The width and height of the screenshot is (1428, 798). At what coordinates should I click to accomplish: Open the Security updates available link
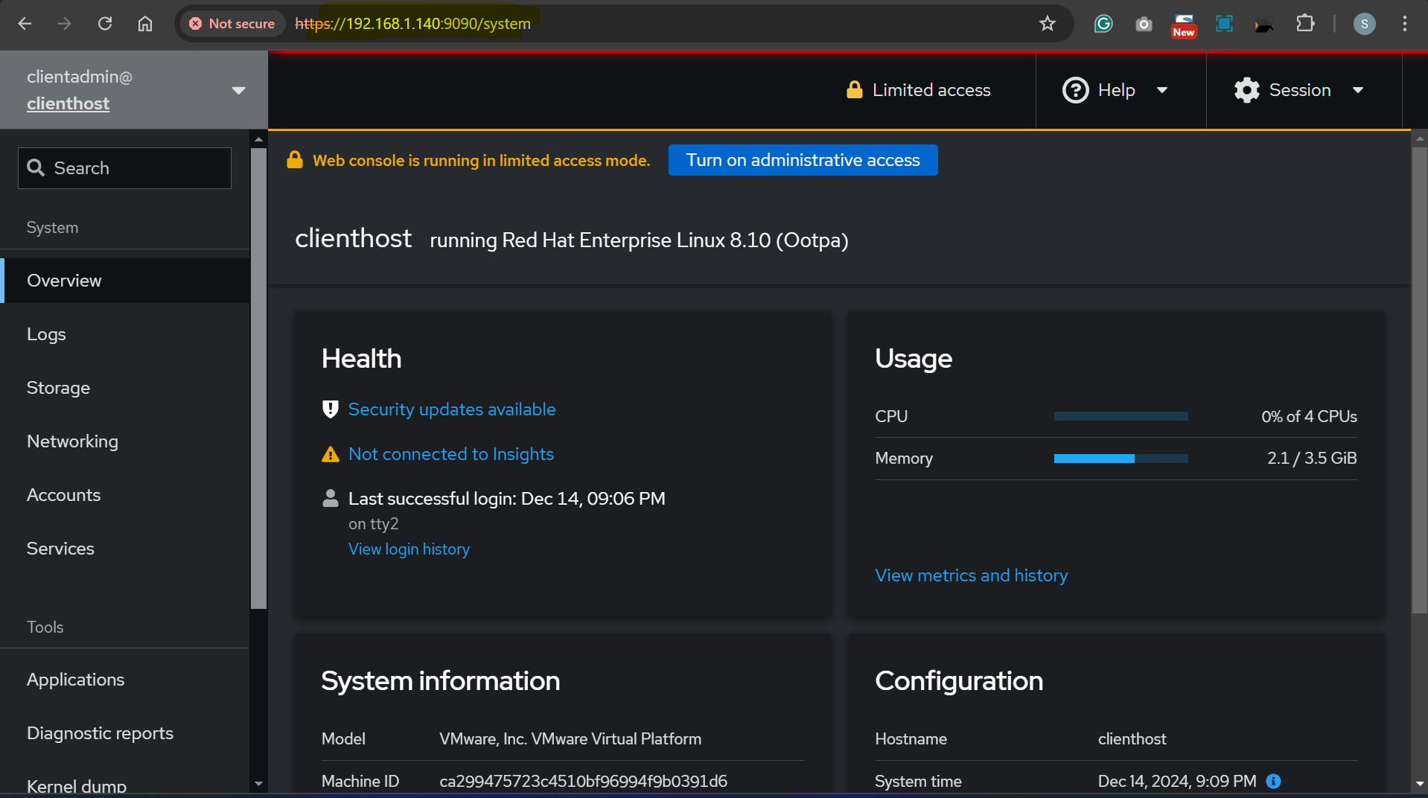[x=452, y=409]
